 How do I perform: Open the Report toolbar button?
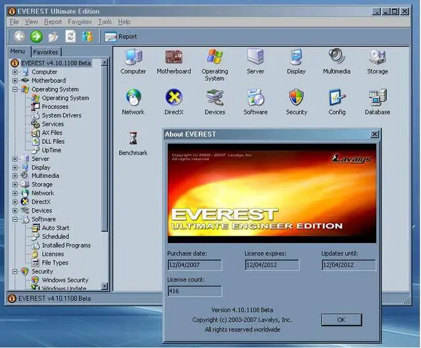[120, 37]
